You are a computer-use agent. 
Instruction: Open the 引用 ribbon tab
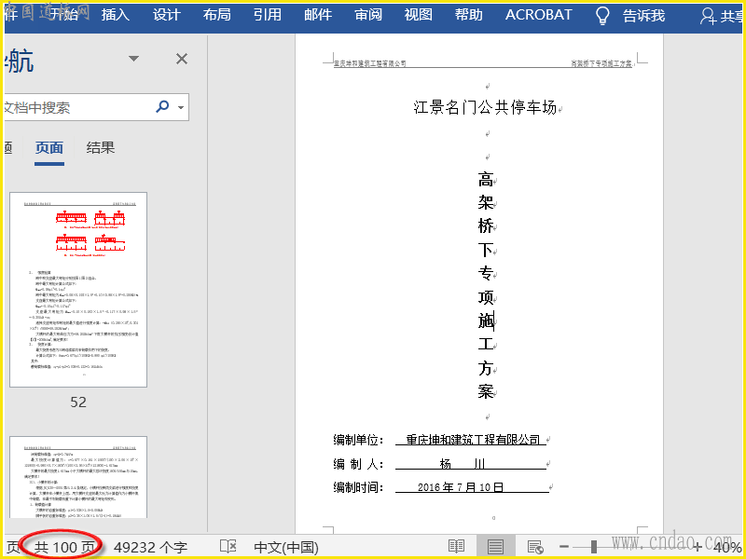click(268, 15)
